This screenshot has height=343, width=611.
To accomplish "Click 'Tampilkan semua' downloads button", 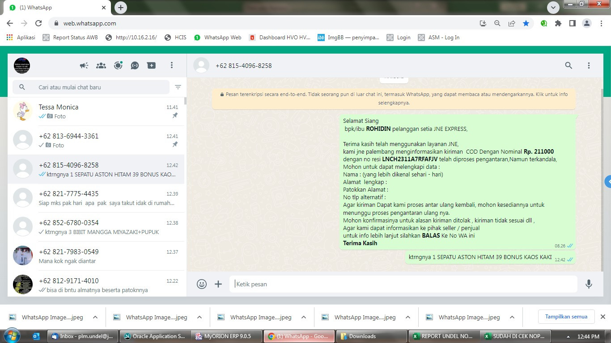I will pos(566,317).
